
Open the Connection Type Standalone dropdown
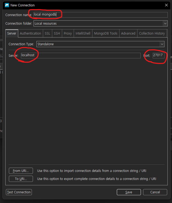pos(100,44)
